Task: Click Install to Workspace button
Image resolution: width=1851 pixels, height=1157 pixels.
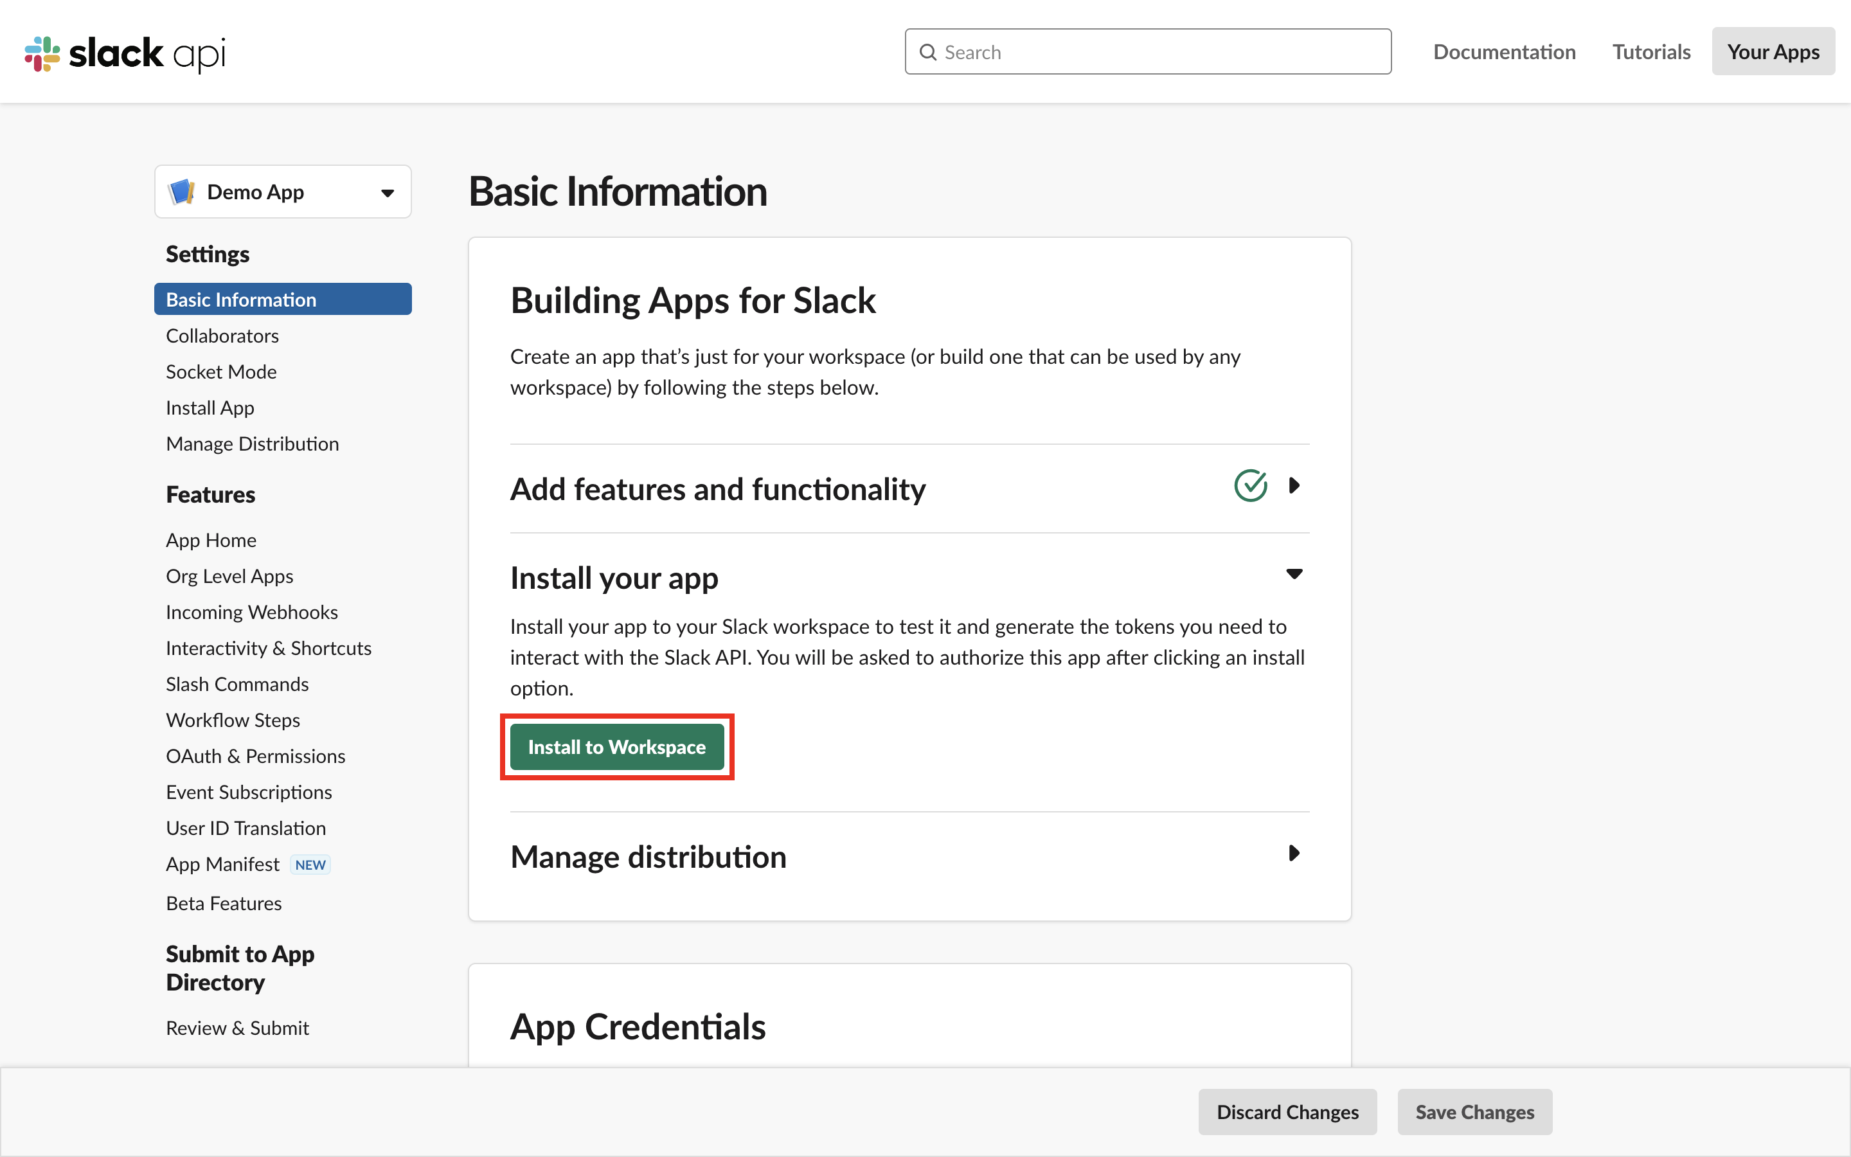Action: (x=616, y=747)
